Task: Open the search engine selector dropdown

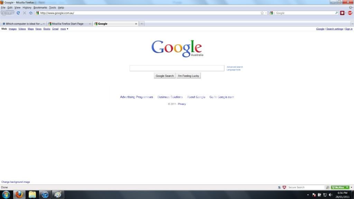Action: coord(272,13)
